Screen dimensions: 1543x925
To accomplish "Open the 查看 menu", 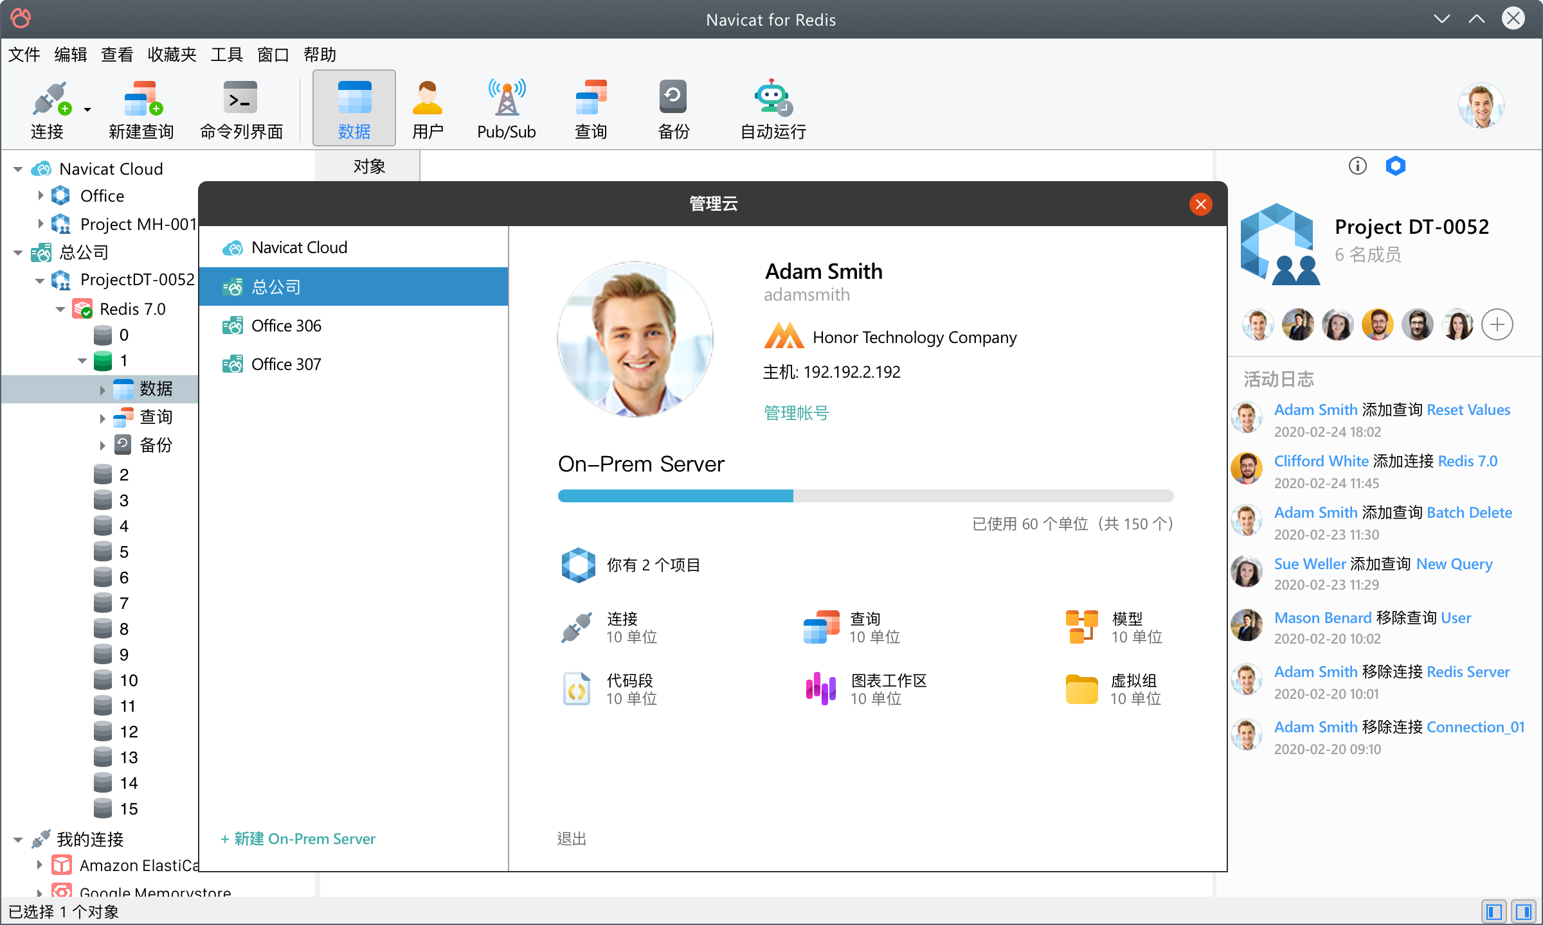I will coord(117,55).
